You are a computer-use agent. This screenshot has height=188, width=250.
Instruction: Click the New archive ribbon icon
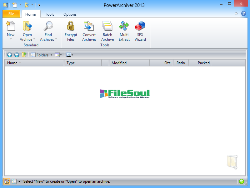[x=11, y=26]
